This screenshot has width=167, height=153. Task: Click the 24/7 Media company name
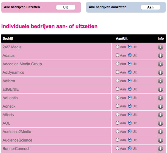pyautogui.click(x=12, y=47)
